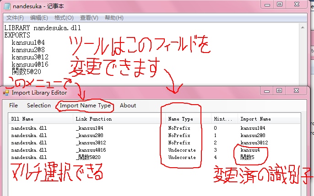Close the Import Library Editor window
The height and width of the screenshot is (196, 314).
click(x=296, y=91)
